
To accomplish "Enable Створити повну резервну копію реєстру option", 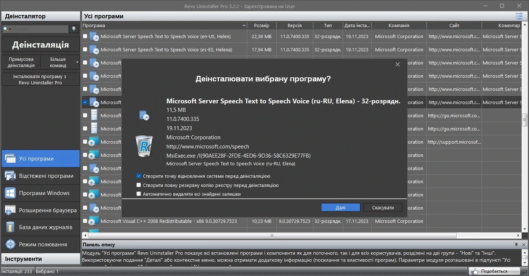I will 139,185.
